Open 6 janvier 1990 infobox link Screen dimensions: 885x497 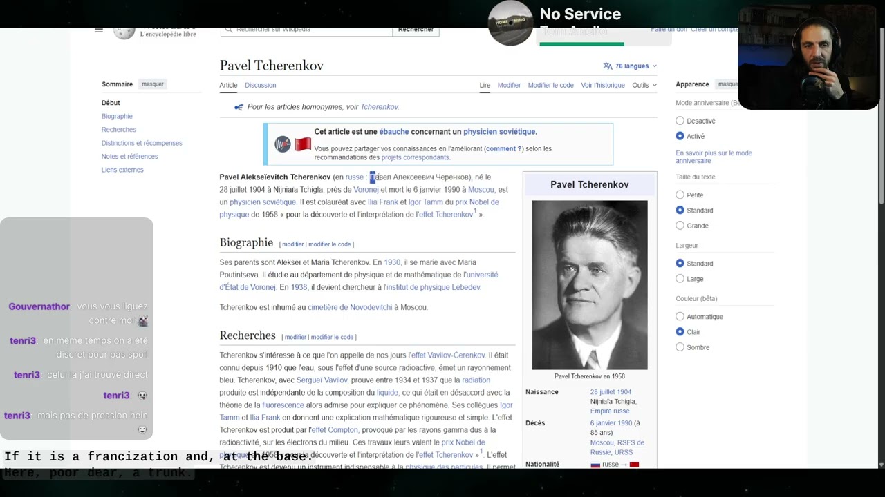[611, 423]
